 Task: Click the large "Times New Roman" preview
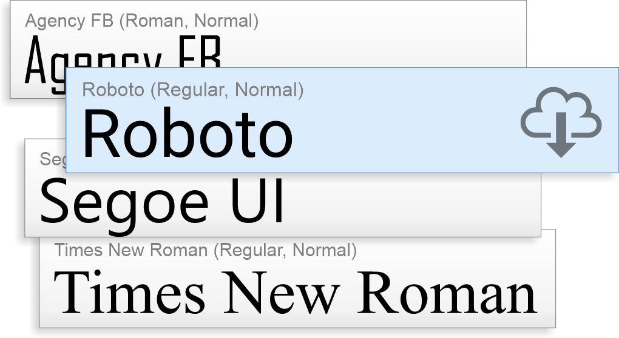(296, 293)
